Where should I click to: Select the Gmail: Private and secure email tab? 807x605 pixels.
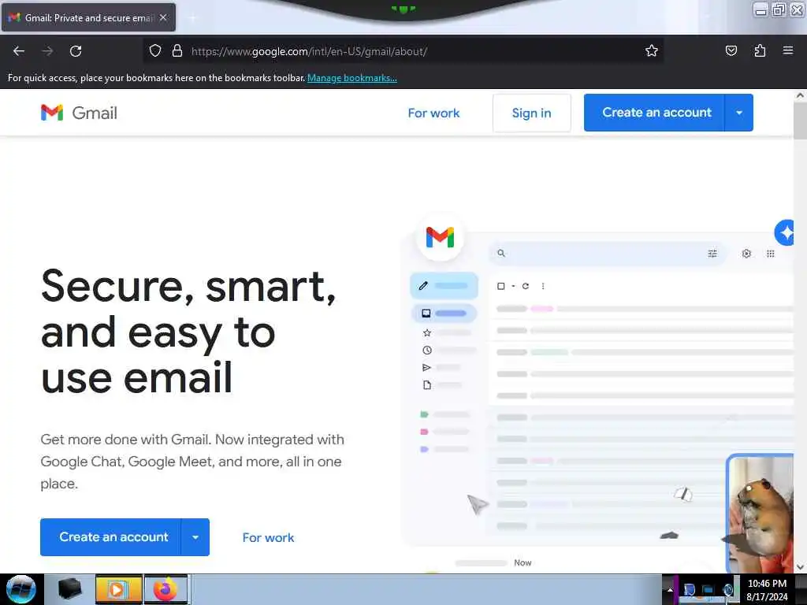click(x=88, y=17)
